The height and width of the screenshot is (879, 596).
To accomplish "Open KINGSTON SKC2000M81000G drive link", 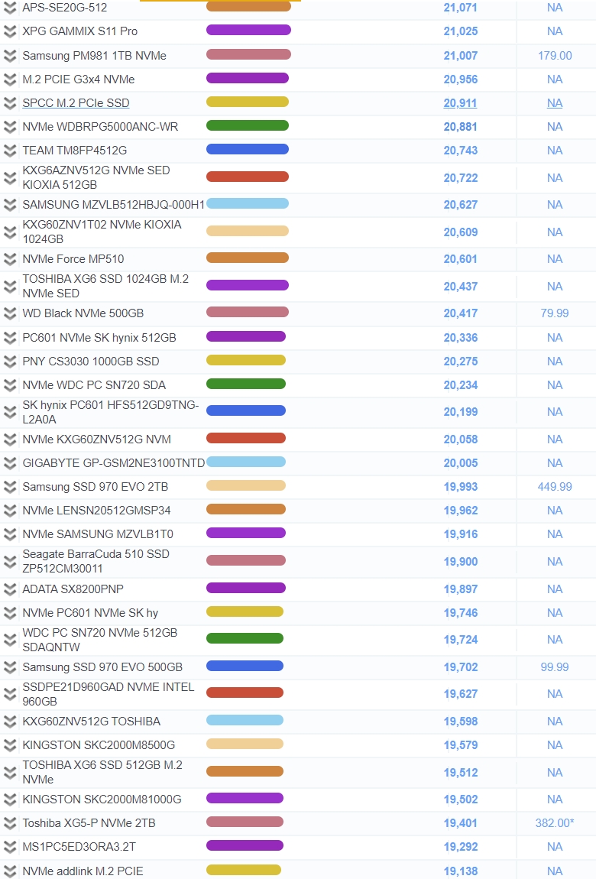I will coord(102,800).
